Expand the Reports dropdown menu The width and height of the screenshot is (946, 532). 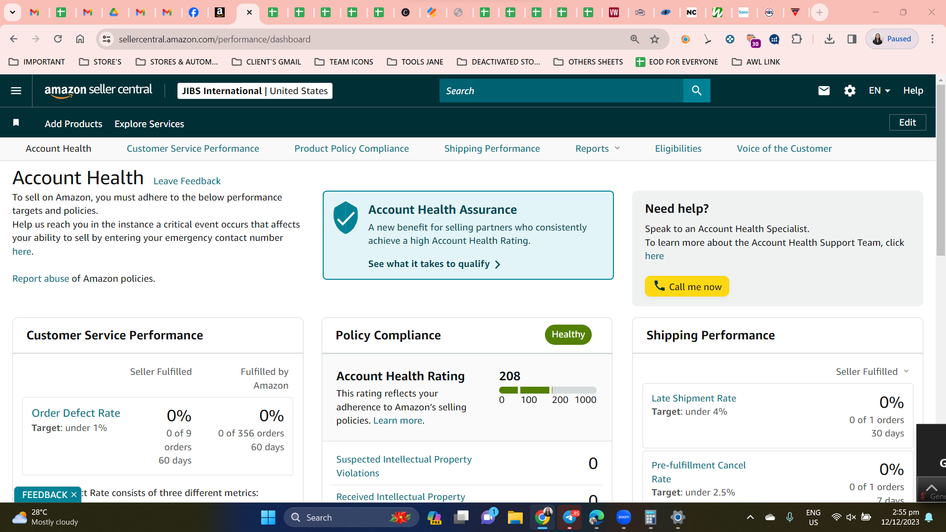598,148
